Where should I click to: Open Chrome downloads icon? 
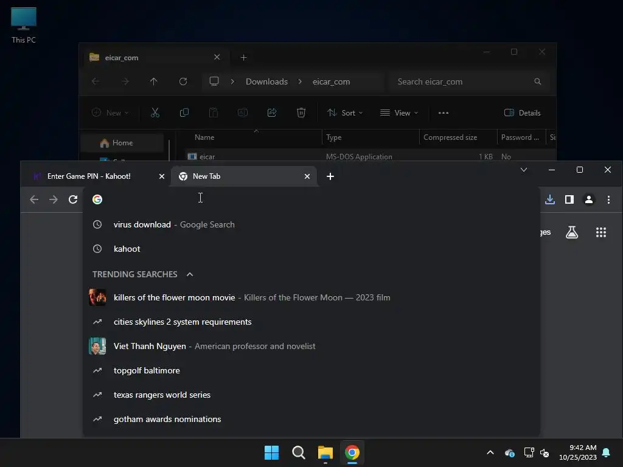click(550, 199)
